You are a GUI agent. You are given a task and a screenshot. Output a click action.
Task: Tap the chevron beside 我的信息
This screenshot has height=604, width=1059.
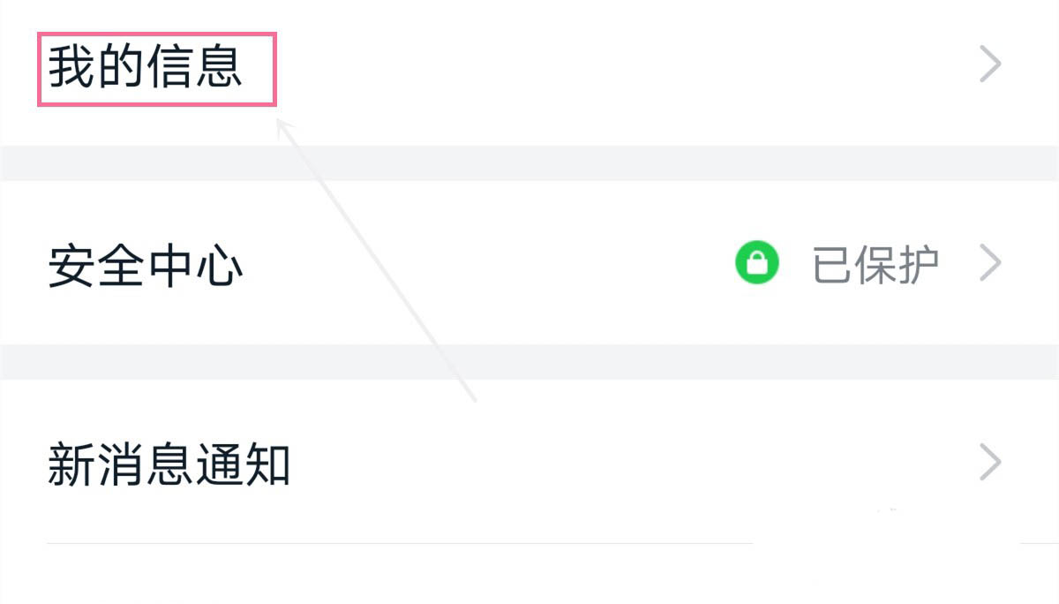(x=991, y=65)
